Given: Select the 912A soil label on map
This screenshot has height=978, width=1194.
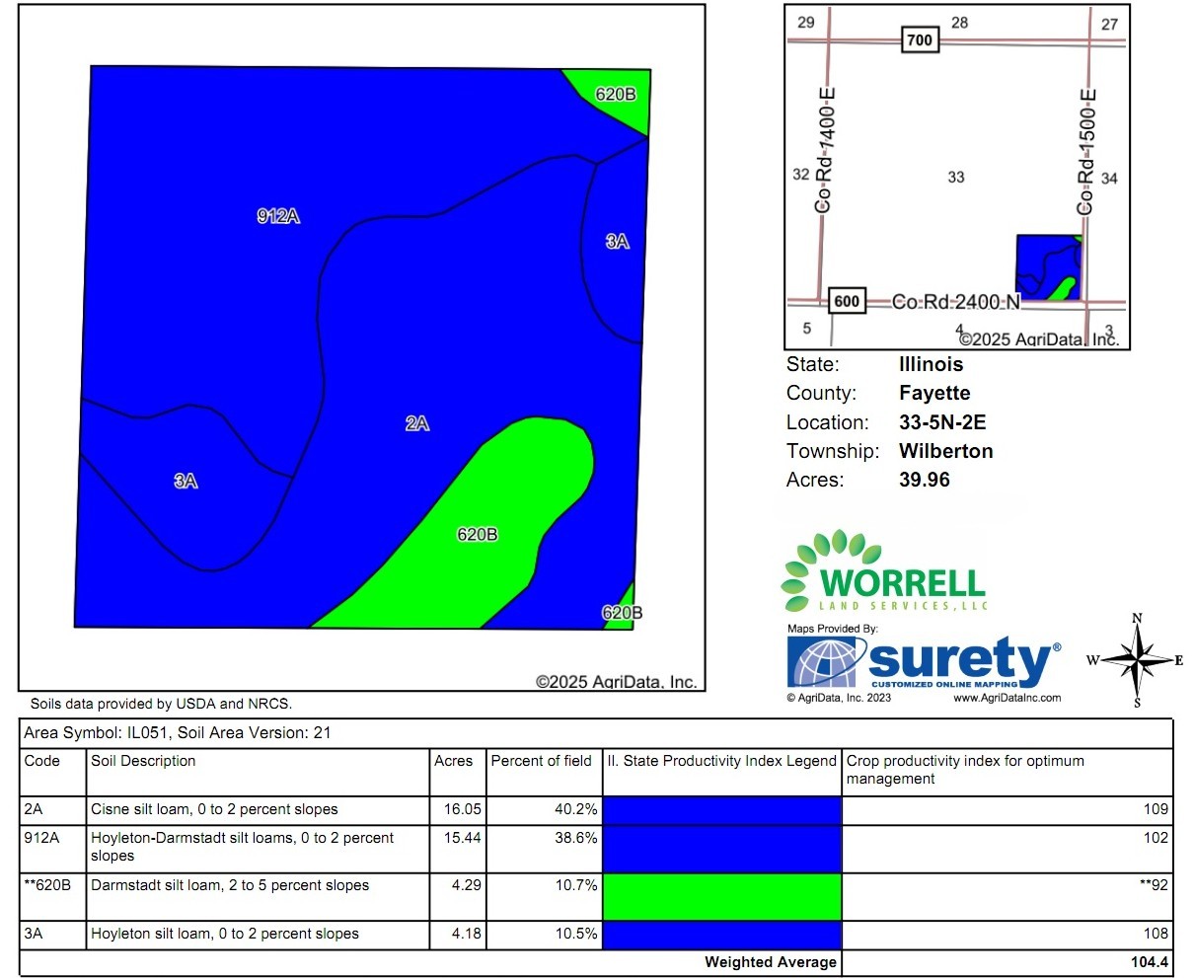Looking at the screenshot, I should [x=278, y=216].
